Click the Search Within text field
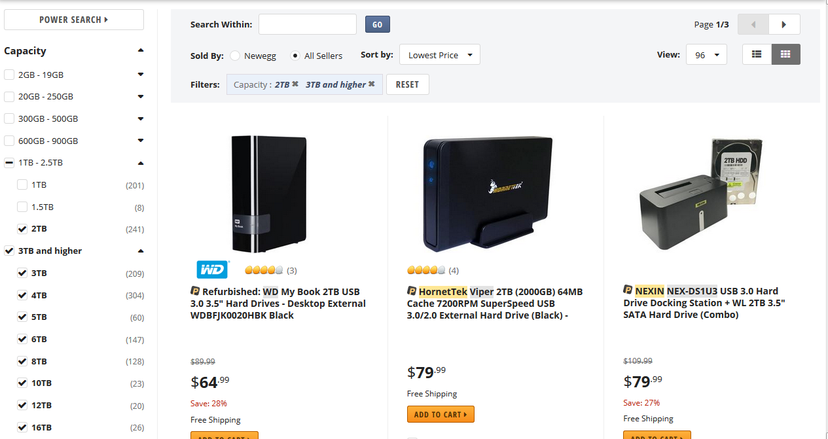The image size is (828, 439). 308,25
